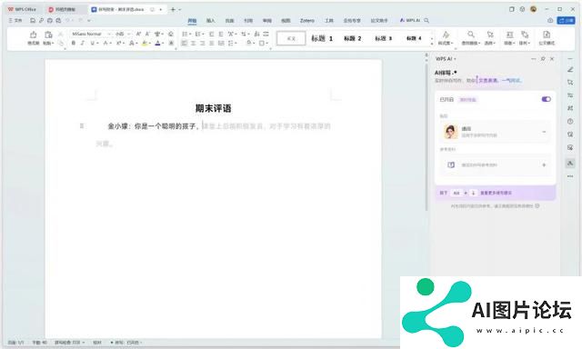Screen dimensions: 582x349
Task: Decrease font size with A- icon
Action: point(147,35)
